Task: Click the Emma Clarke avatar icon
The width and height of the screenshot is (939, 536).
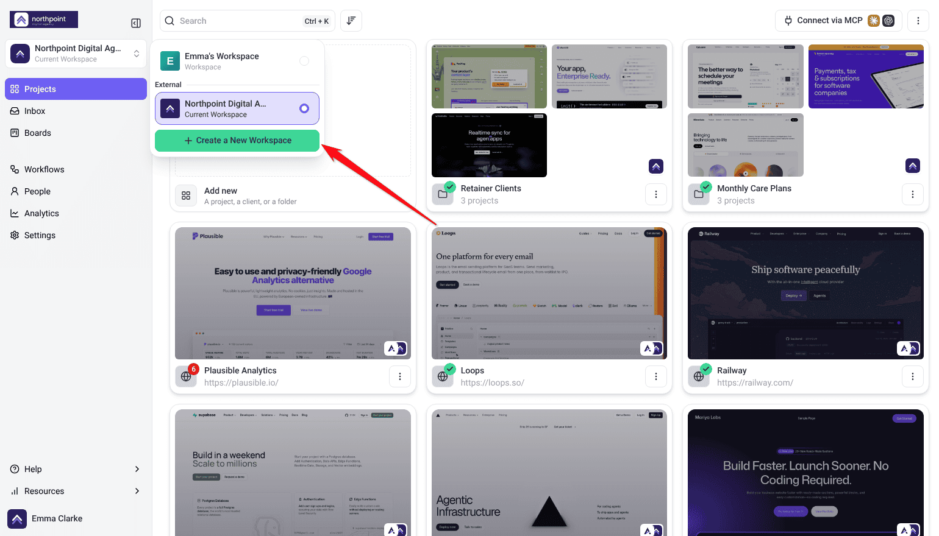Action: point(17,519)
